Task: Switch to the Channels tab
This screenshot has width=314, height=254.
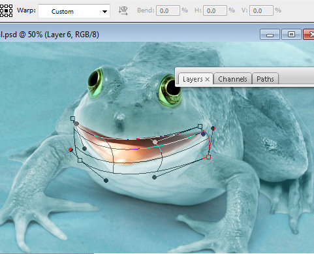Action: tap(232, 79)
